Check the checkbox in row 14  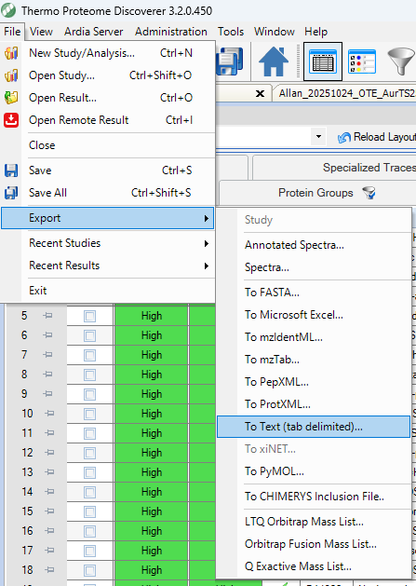89,492
